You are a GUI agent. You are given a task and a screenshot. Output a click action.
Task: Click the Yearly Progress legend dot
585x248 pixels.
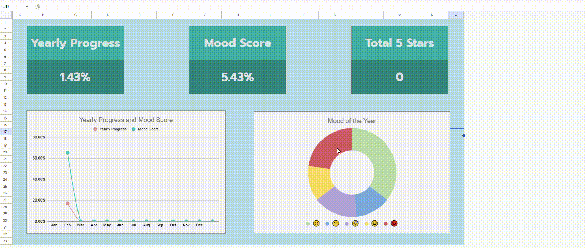pos(95,129)
